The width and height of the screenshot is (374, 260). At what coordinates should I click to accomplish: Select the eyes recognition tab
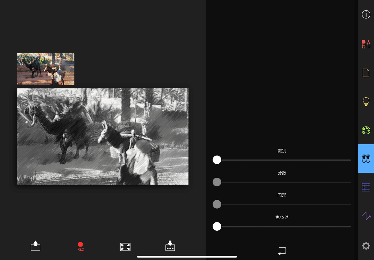[x=366, y=158]
